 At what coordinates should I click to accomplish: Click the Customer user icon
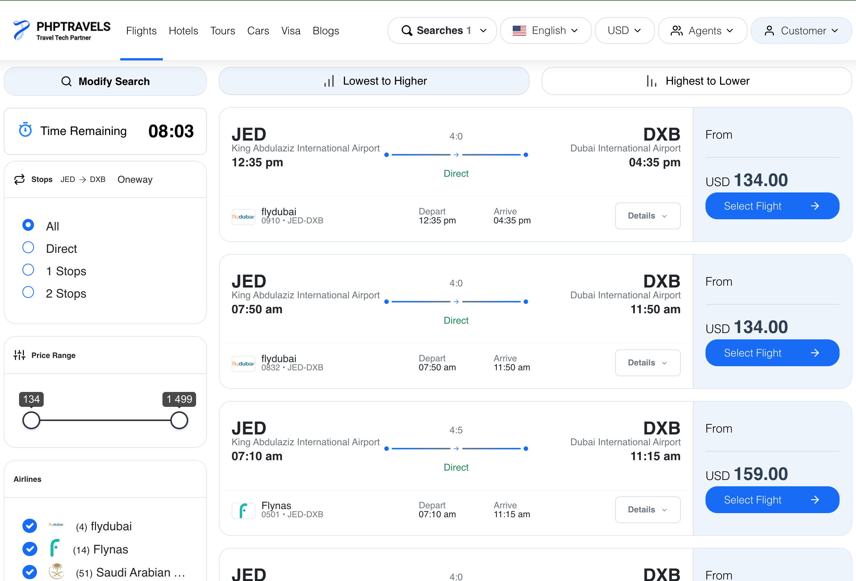[x=769, y=31]
